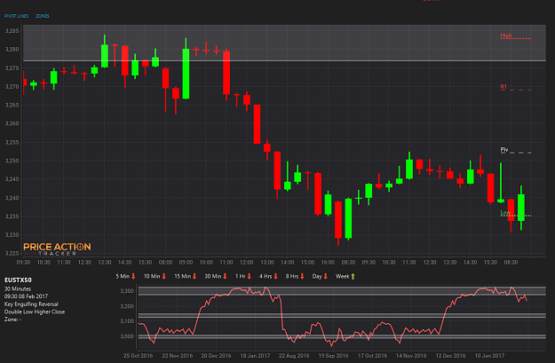Click the High pivot line label

tap(506, 36)
